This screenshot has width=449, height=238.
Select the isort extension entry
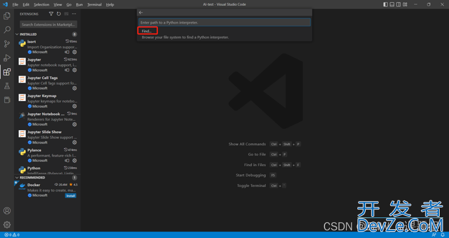pos(48,47)
